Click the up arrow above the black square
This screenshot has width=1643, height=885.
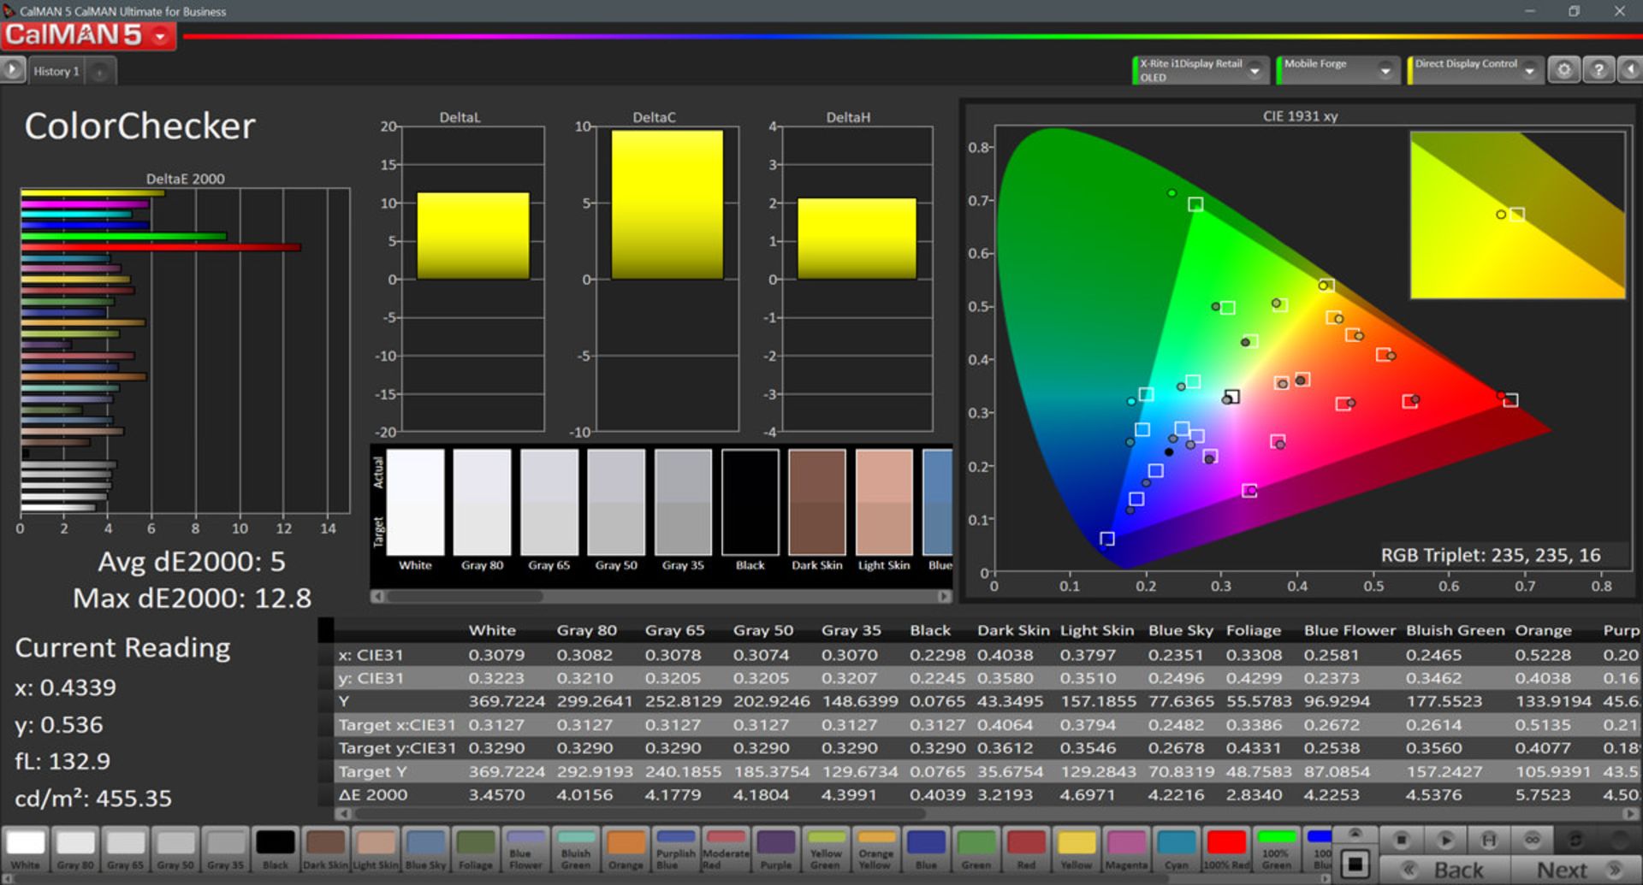tap(1355, 834)
